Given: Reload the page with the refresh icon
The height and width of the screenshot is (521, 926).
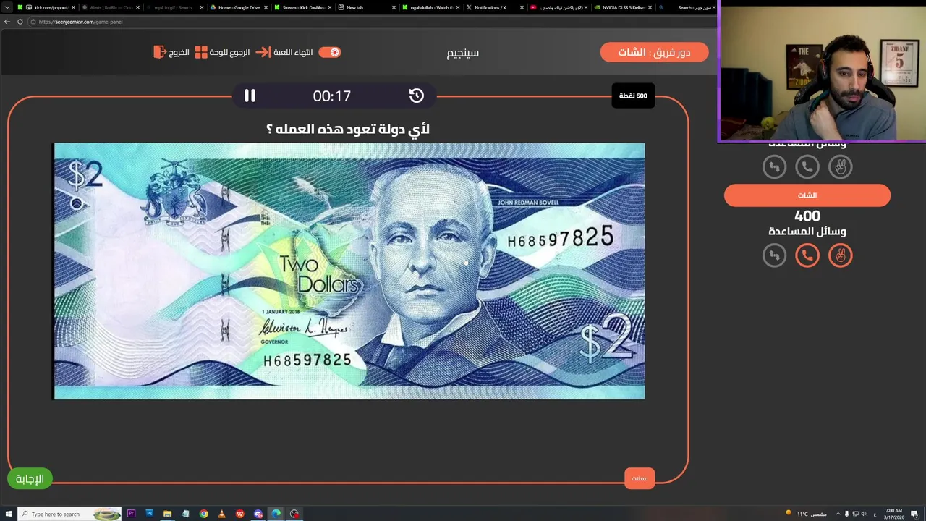Looking at the screenshot, I should [20, 22].
